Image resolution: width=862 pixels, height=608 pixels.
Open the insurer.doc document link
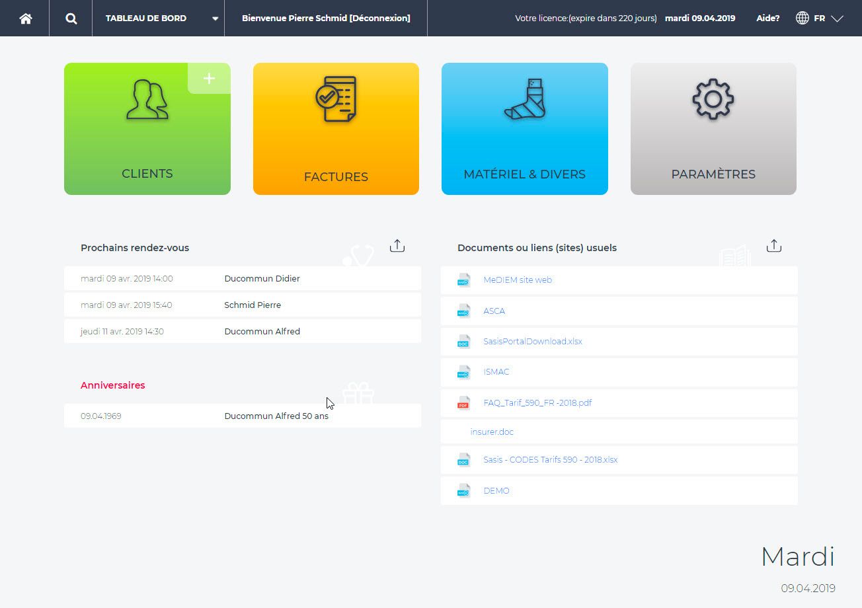coord(492,432)
